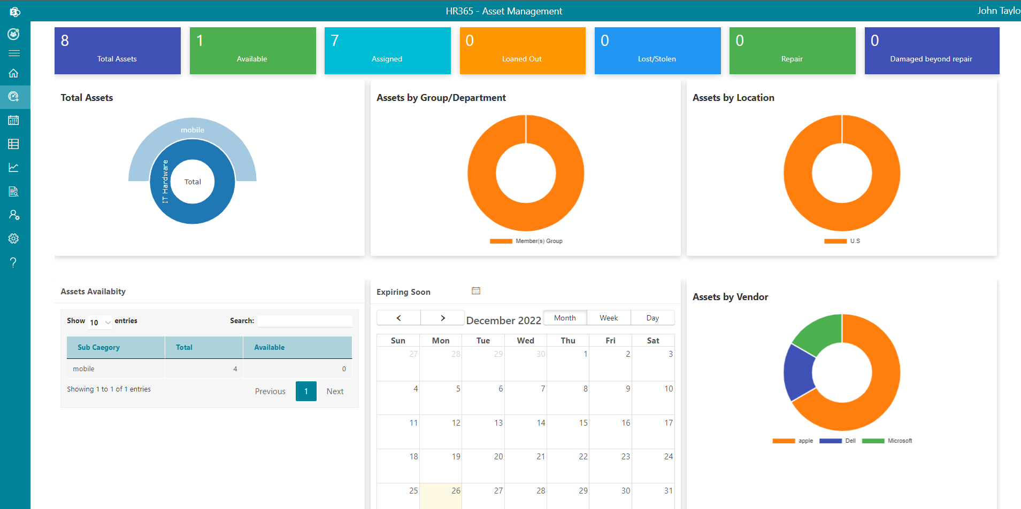
Task: Switch calendar to Week view
Action: click(608, 317)
